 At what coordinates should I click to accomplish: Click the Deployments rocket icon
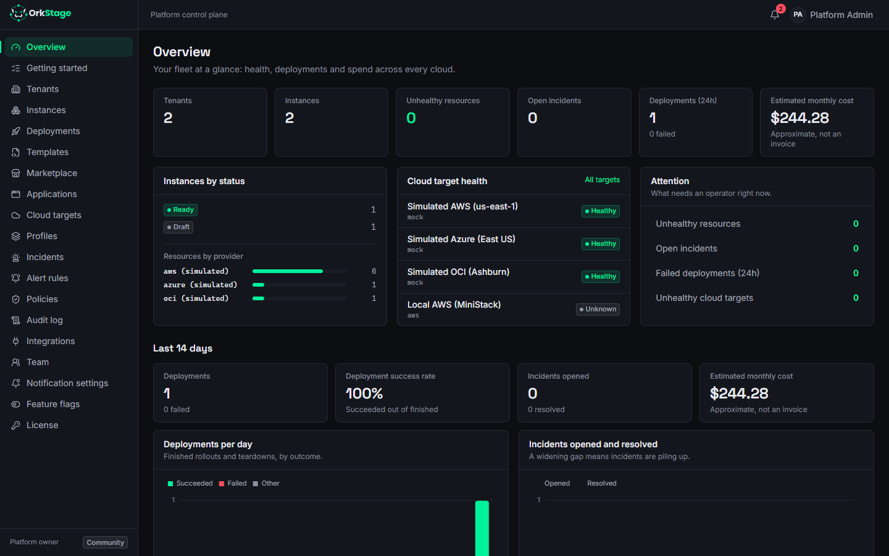tap(15, 131)
